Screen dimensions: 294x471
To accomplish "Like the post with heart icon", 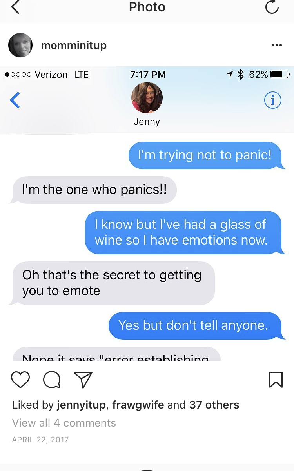I will [x=20, y=380].
